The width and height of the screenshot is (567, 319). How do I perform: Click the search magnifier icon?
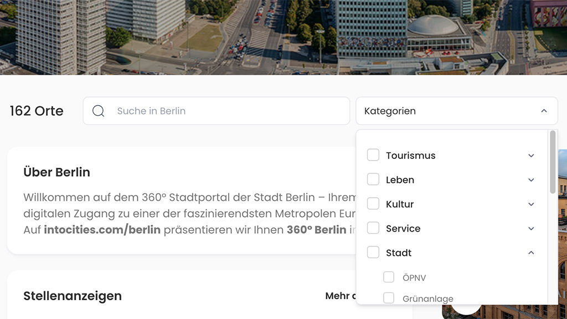pos(98,111)
